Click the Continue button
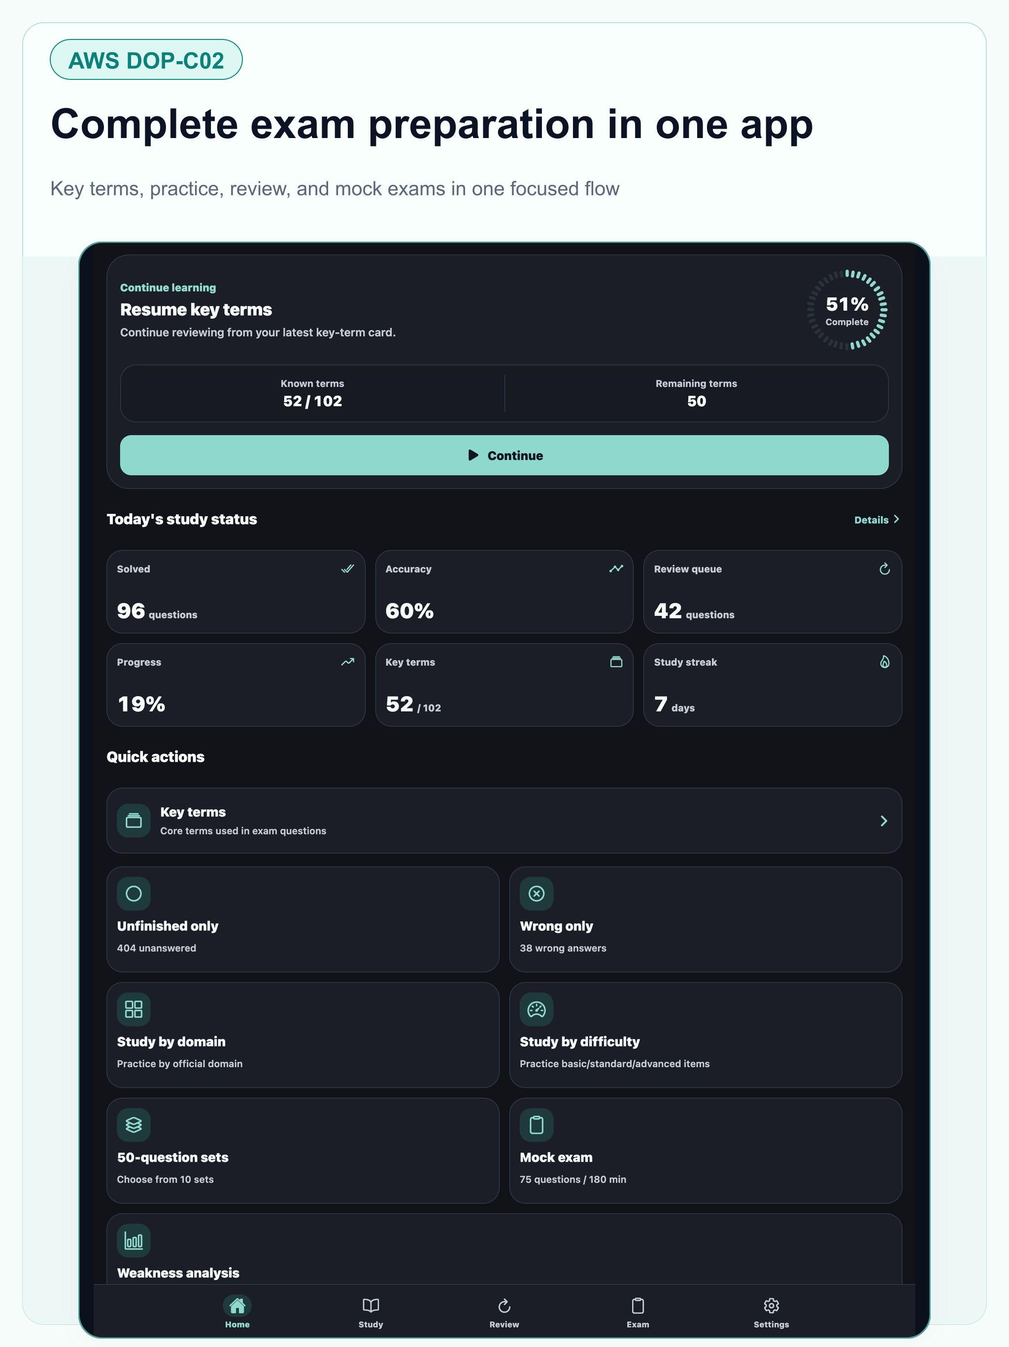 coord(504,455)
